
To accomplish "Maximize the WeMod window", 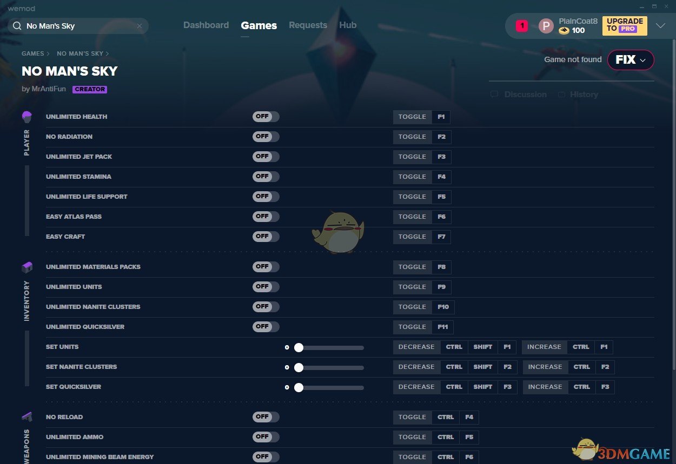I will pos(654,5).
